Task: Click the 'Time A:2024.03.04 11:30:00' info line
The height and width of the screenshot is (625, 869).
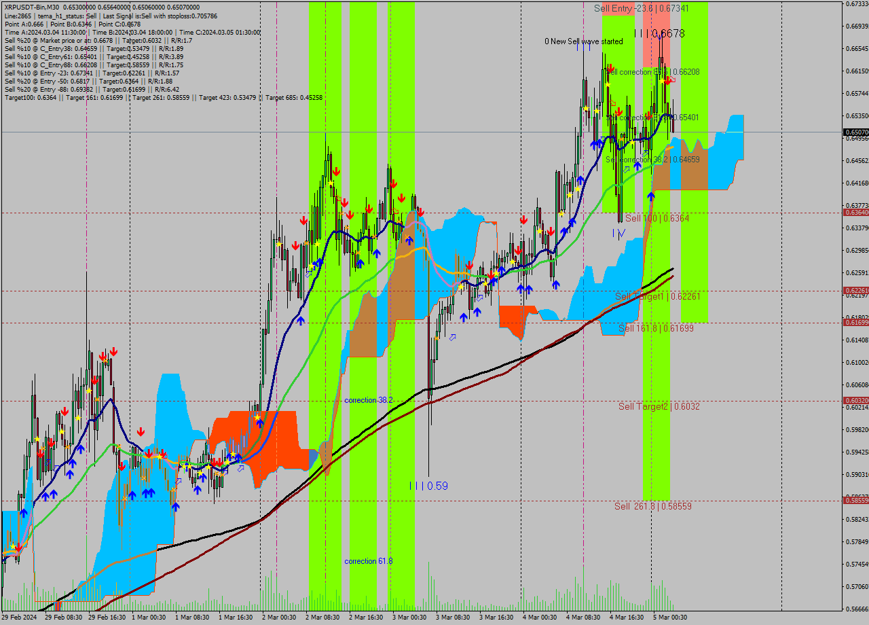Action: pyautogui.click(x=132, y=32)
